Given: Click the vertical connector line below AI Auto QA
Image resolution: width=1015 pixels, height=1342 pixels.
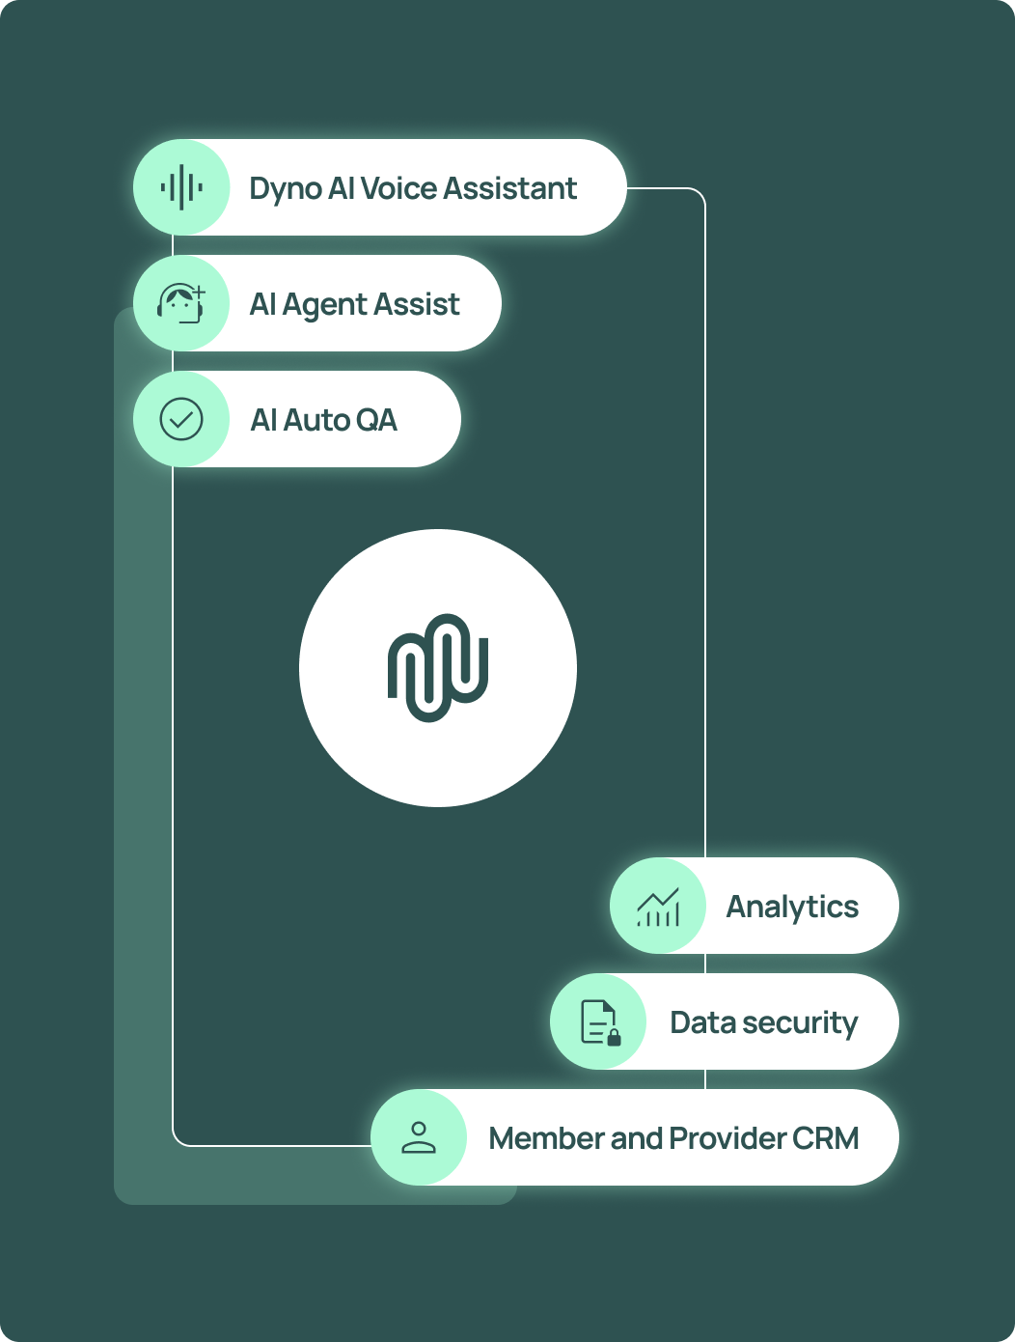Looking at the screenshot, I should pyautogui.click(x=173, y=772).
